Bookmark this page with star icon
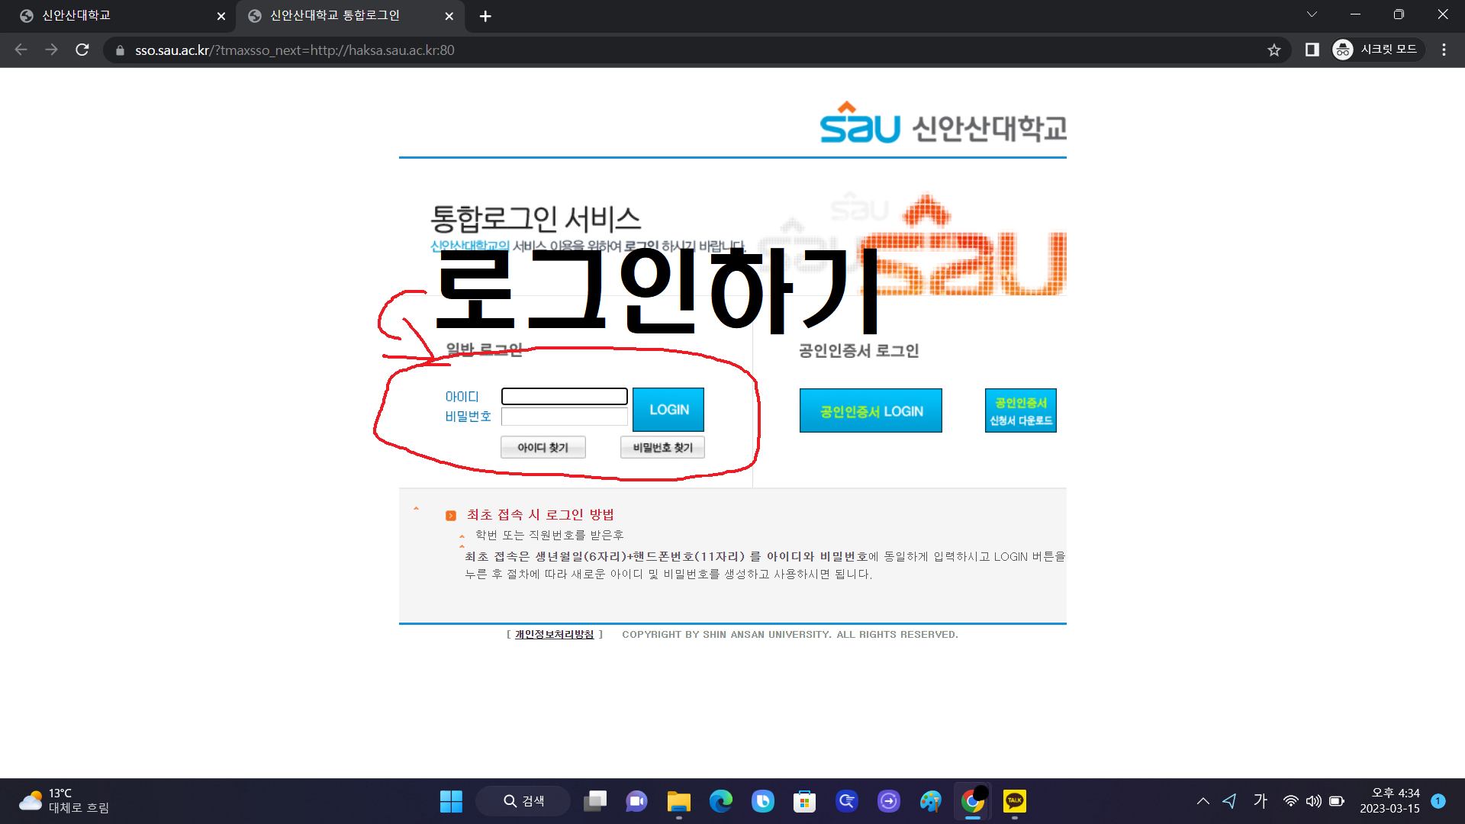Viewport: 1465px width, 824px height. point(1273,50)
